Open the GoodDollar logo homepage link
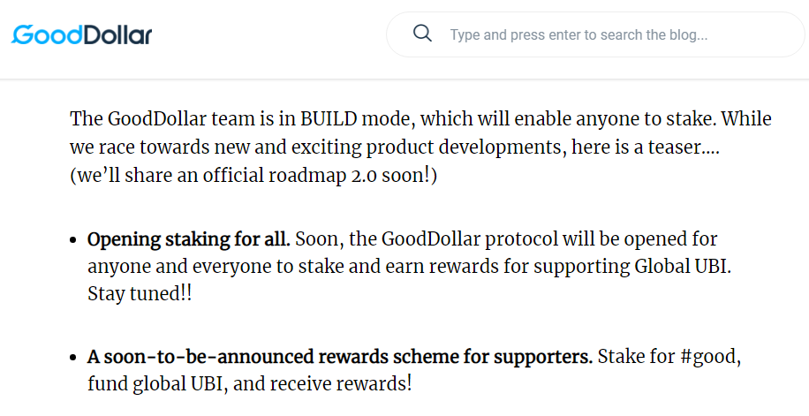 81,35
